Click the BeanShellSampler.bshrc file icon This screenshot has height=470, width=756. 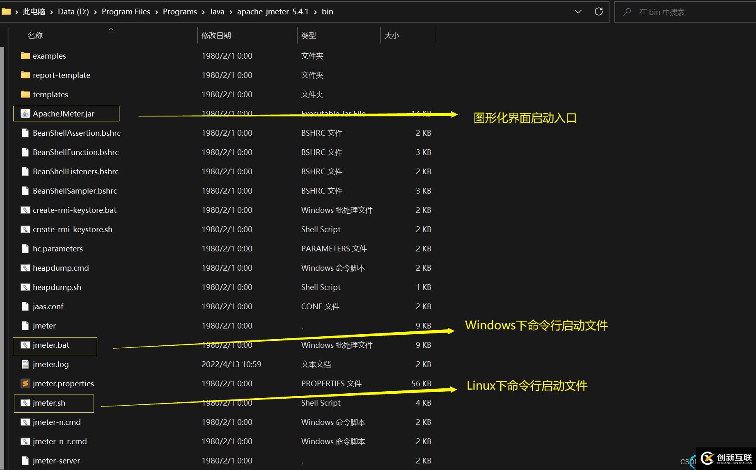25,190
